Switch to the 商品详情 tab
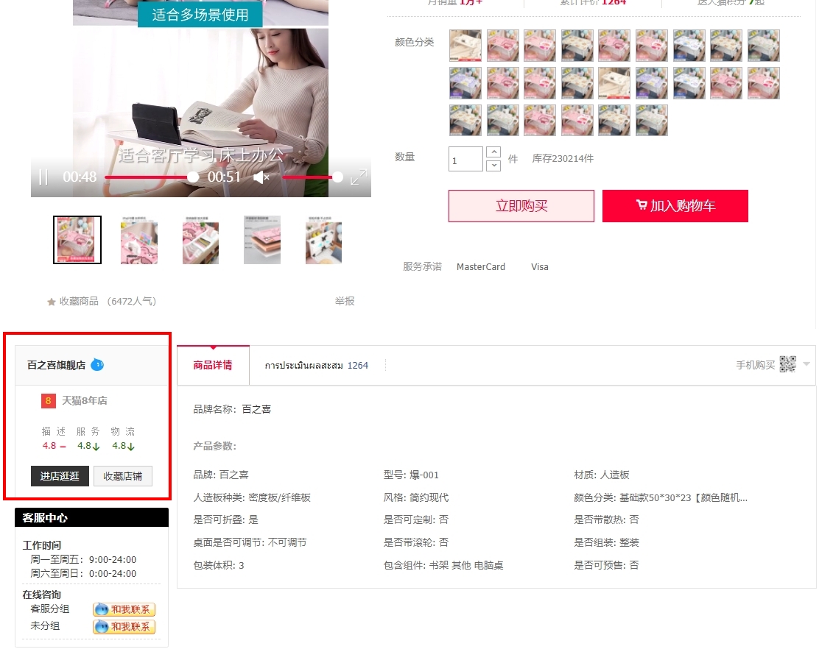Screen dimensions: 833x649 point(213,365)
